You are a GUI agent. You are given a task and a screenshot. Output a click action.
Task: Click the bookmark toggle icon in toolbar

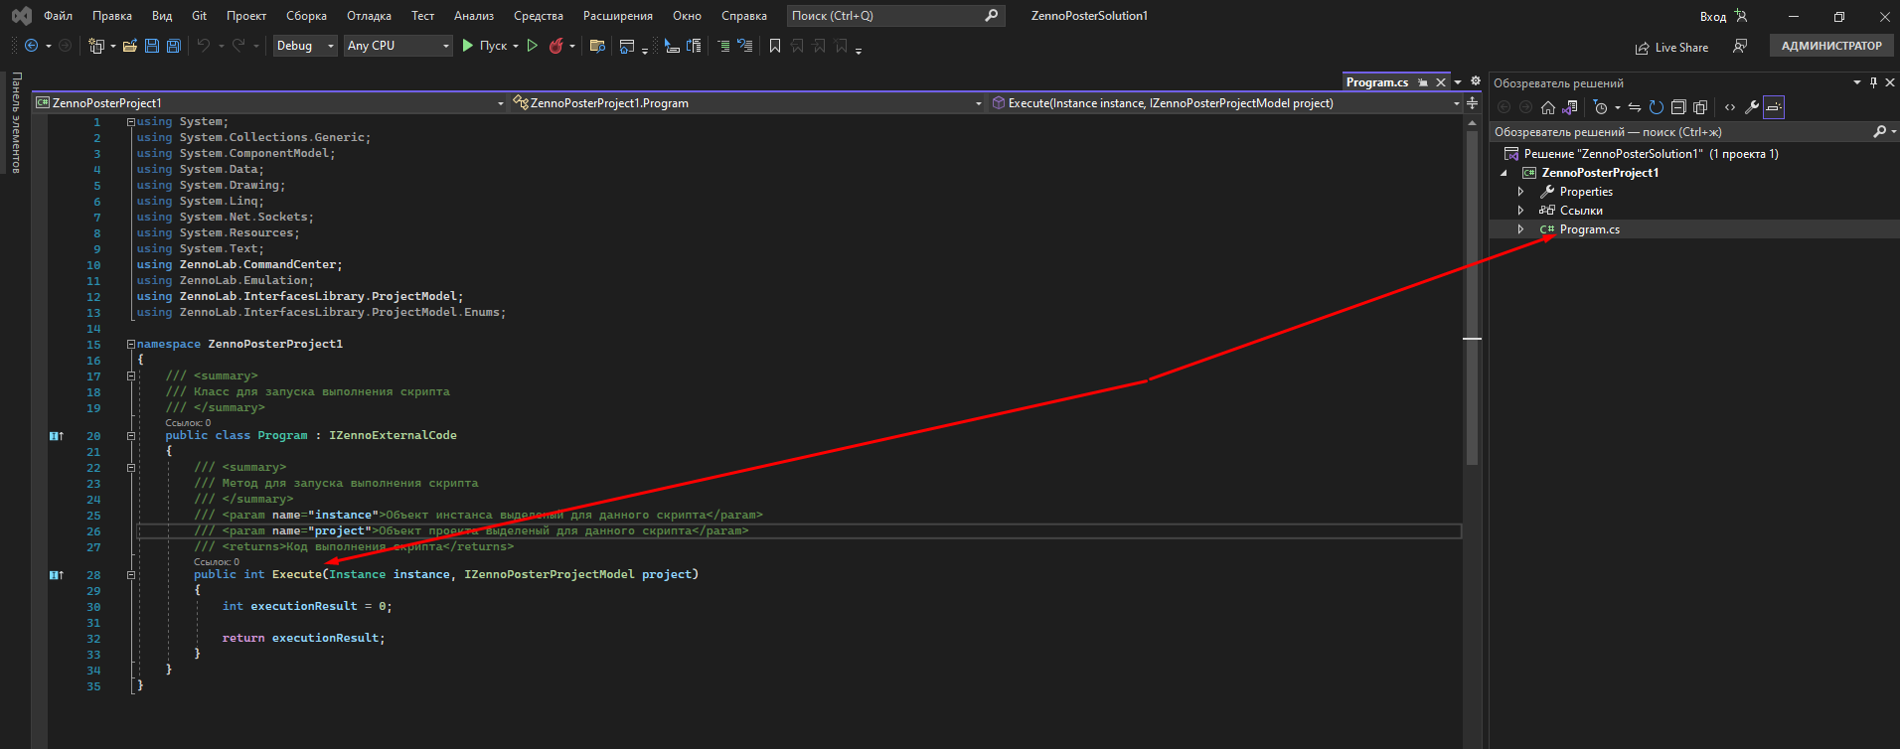point(775,46)
